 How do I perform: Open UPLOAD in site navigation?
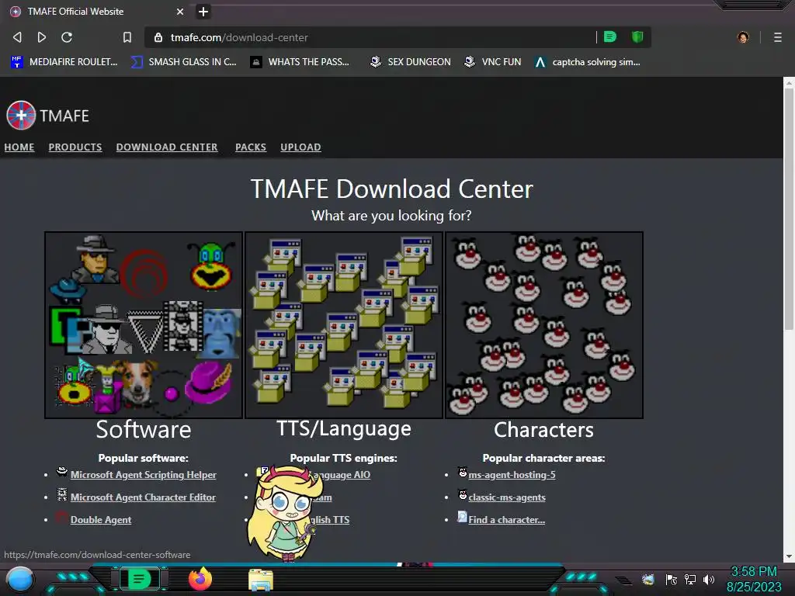[300, 147]
